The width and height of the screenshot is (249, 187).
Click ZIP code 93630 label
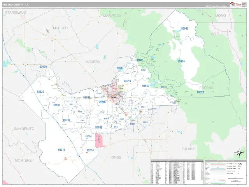coord(87,97)
